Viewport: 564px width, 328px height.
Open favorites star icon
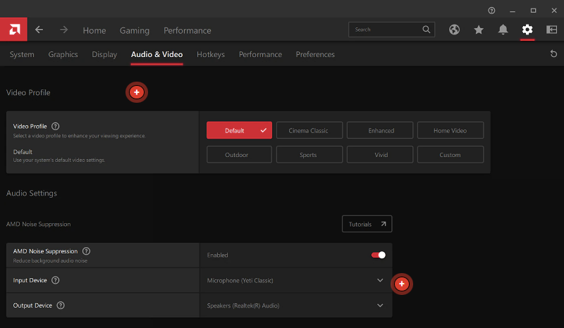click(479, 30)
